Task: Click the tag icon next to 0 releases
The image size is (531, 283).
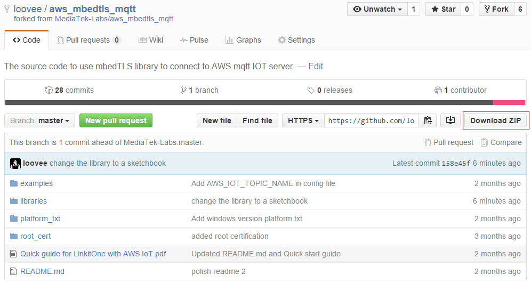Action: 311,91
